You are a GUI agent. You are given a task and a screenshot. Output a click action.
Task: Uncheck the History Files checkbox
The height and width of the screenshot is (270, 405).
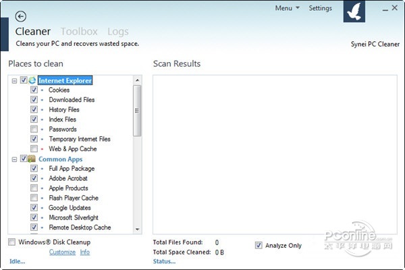34,109
